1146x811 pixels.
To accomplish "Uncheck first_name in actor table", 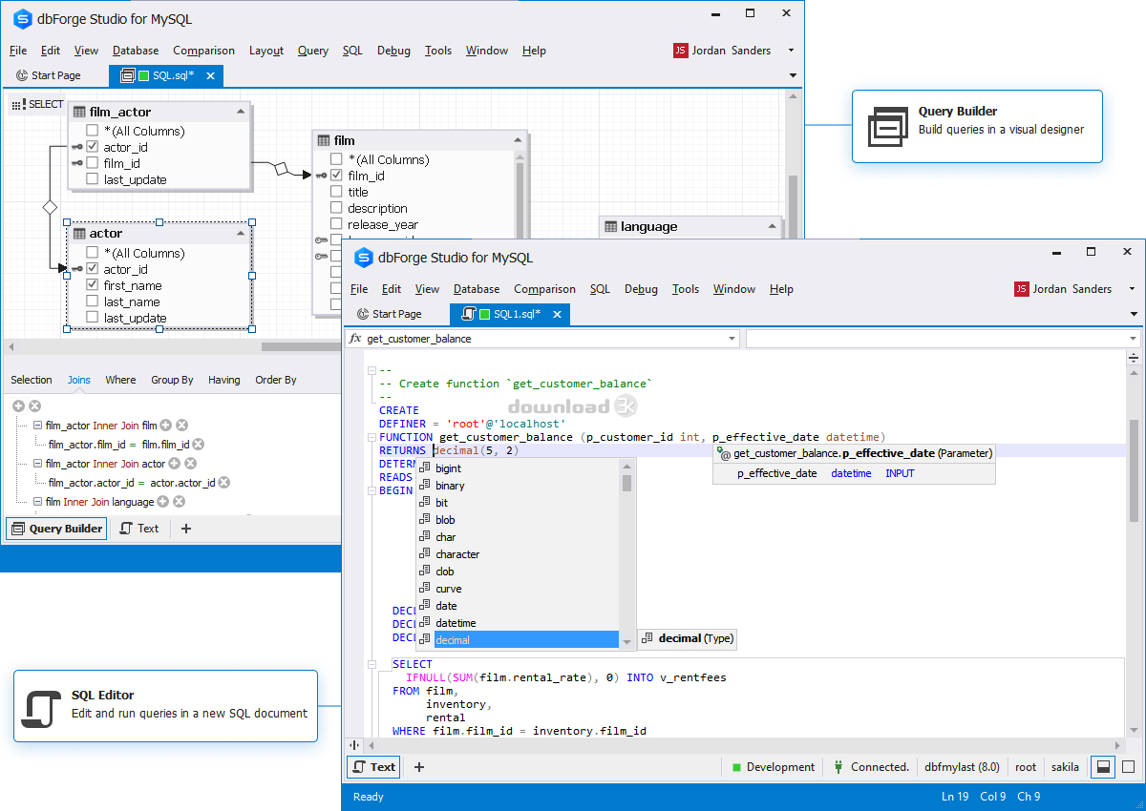I will point(92,285).
